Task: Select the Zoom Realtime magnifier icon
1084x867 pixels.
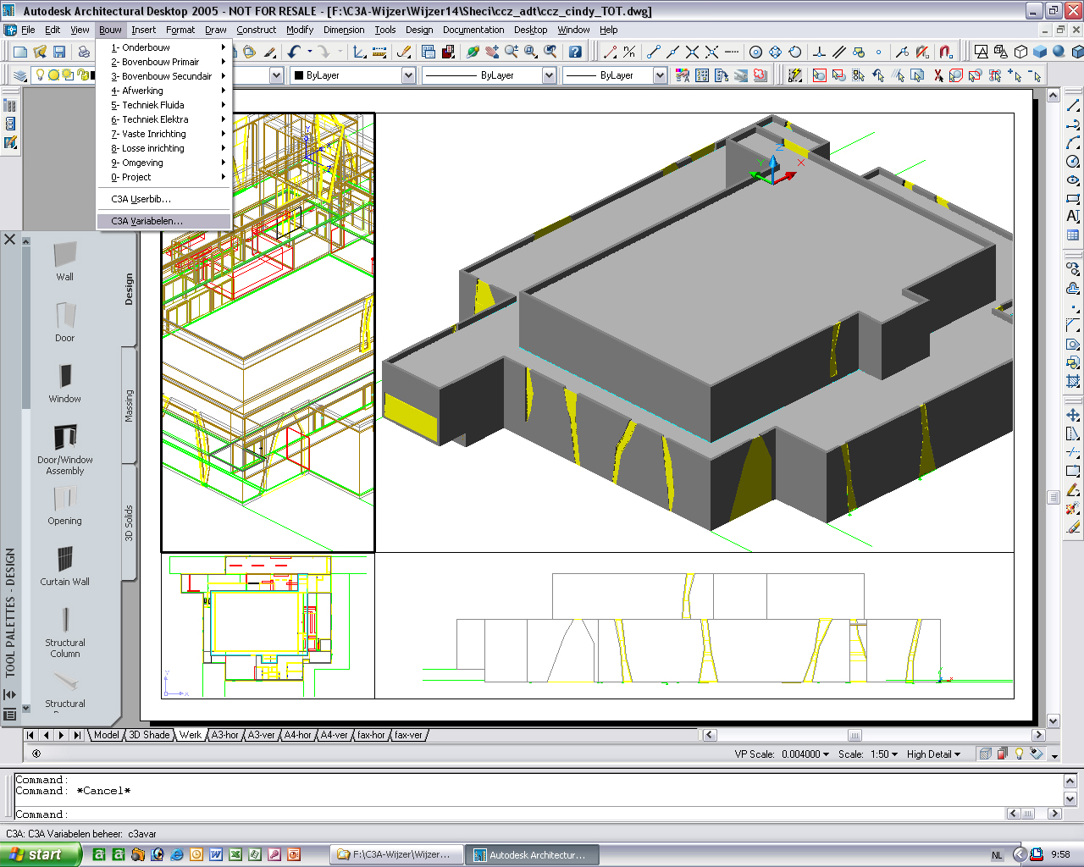Action: pos(512,52)
